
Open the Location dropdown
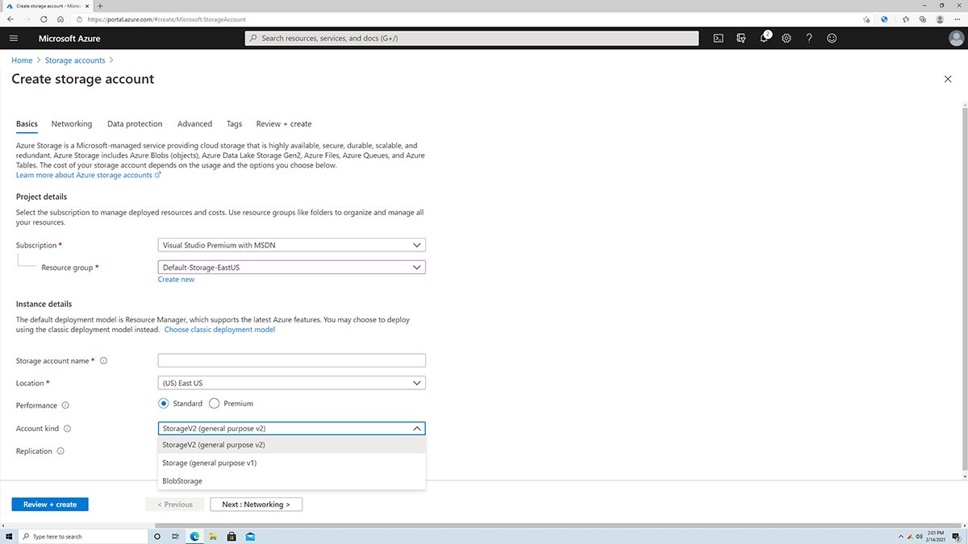[x=292, y=383]
